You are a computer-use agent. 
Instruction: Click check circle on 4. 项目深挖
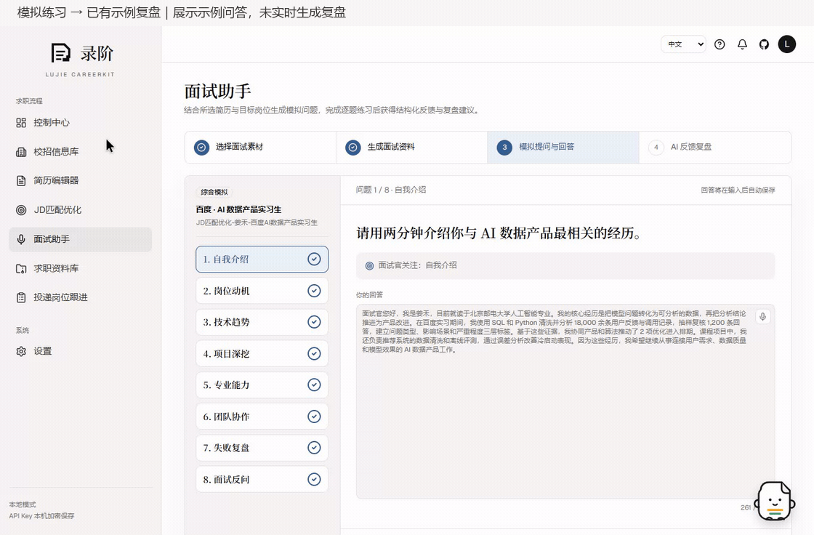coord(314,354)
